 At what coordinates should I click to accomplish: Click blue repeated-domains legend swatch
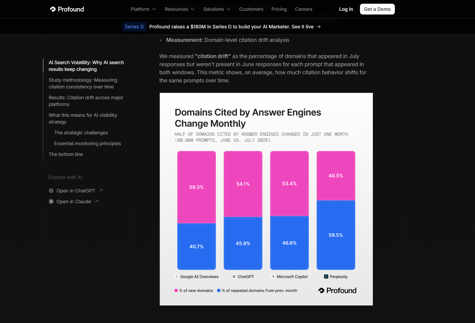219,291
